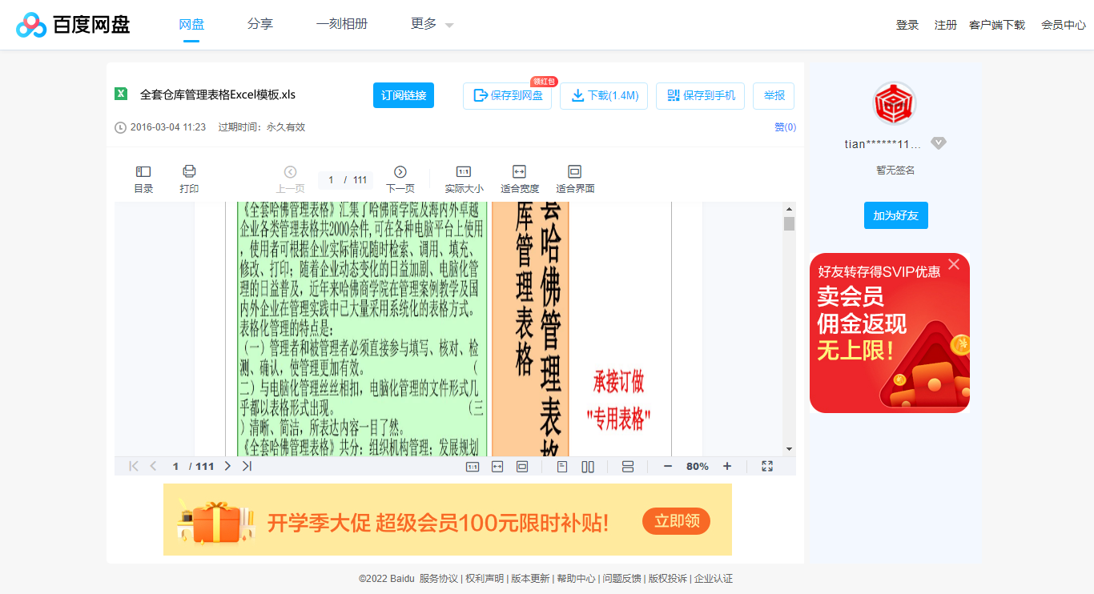Toggle continuous scroll layout mode
This screenshot has width=1094, height=594.
[x=627, y=465]
